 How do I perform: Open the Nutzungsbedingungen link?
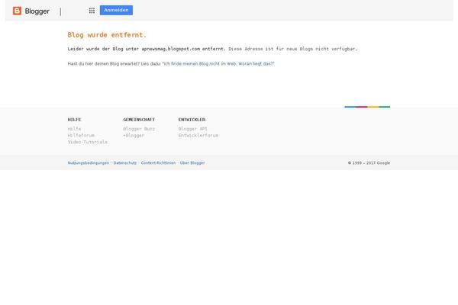pos(89,163)
